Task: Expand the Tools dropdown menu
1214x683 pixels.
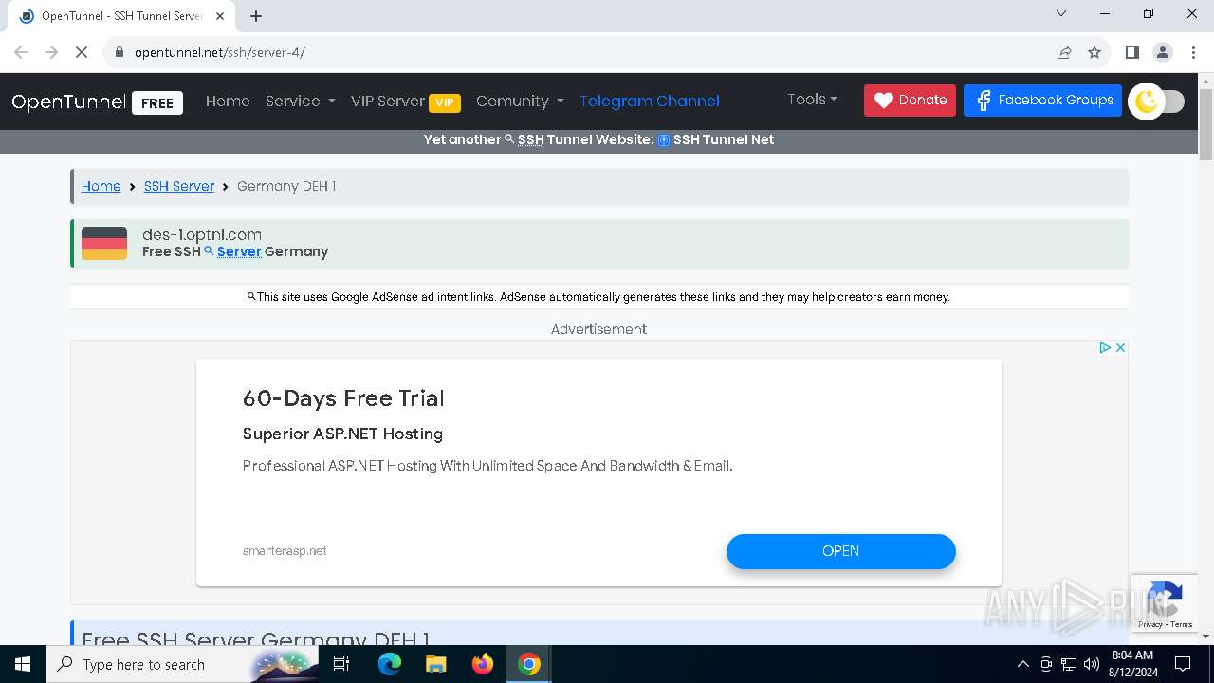Action: click(x=812, y=100)
